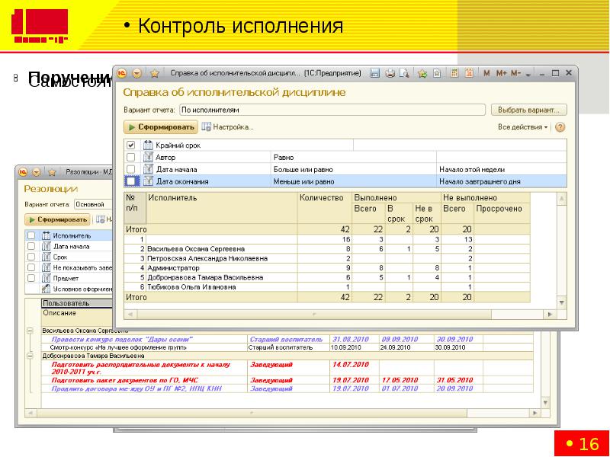
Task: Tick the Дата начала checkbox in the Справка window
Action: (130, 169)
